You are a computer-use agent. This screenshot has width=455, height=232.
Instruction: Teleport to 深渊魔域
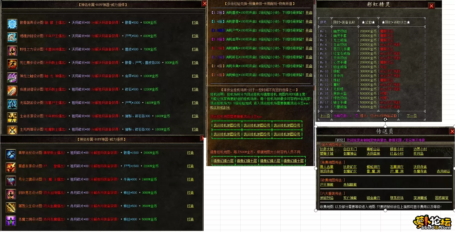(420, 198)
